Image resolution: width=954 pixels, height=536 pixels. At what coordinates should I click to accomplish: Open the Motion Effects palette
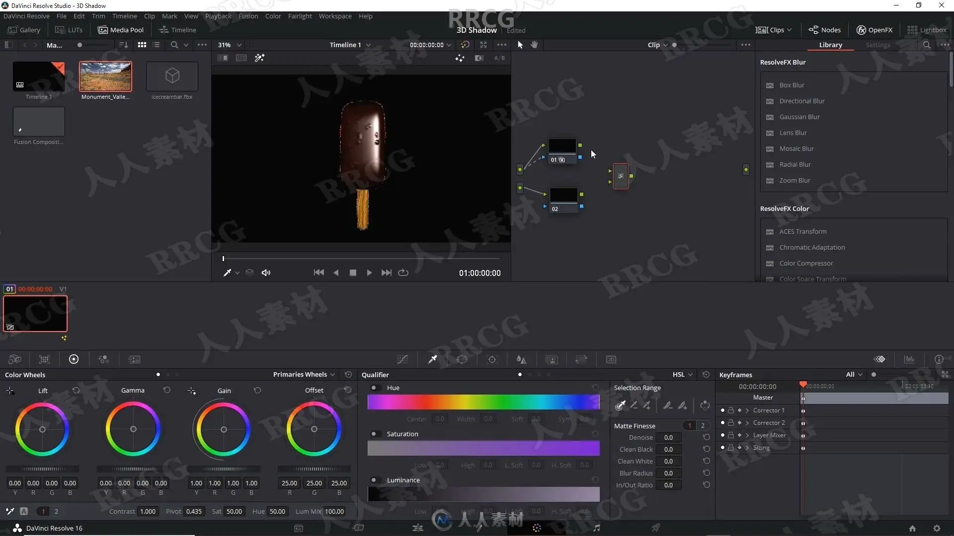pyautogui.click(x=134, y=359)
